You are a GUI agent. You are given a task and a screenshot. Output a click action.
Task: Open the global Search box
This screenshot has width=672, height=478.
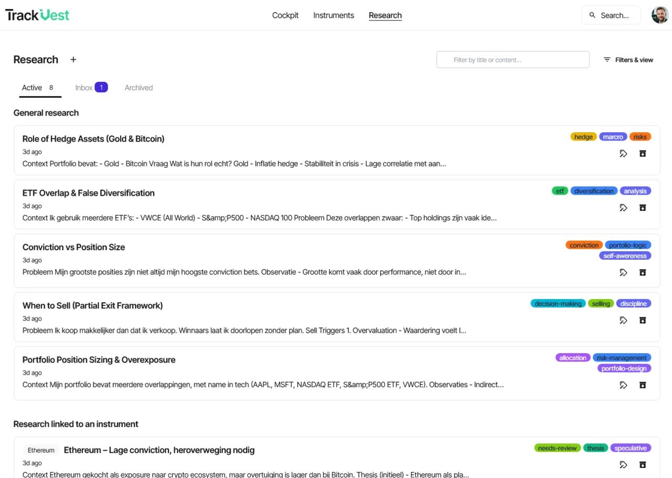[x=611, y=15]
